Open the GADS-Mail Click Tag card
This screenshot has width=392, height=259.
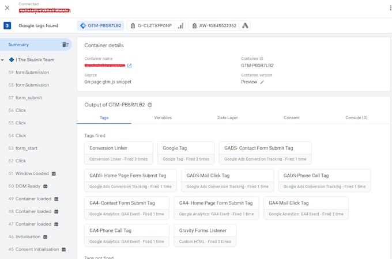(x=228, y=180)
